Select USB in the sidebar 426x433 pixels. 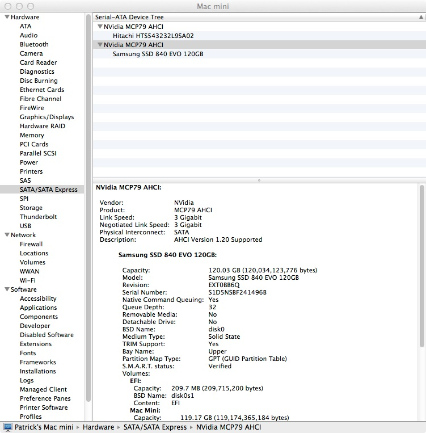pos(26,226)
